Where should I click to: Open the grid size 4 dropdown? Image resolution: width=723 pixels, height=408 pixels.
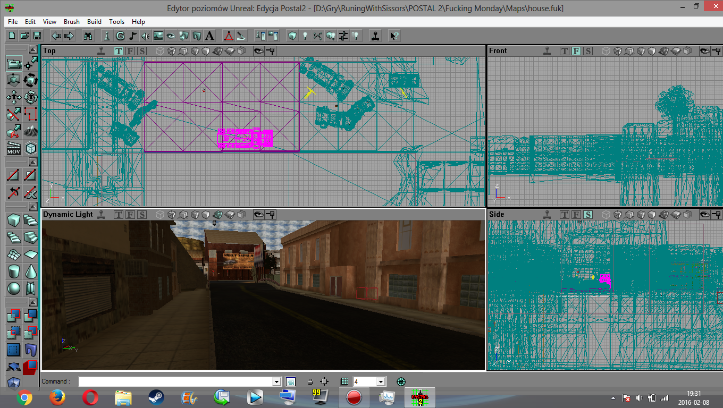pyautogui.click(x=381, y=381)
